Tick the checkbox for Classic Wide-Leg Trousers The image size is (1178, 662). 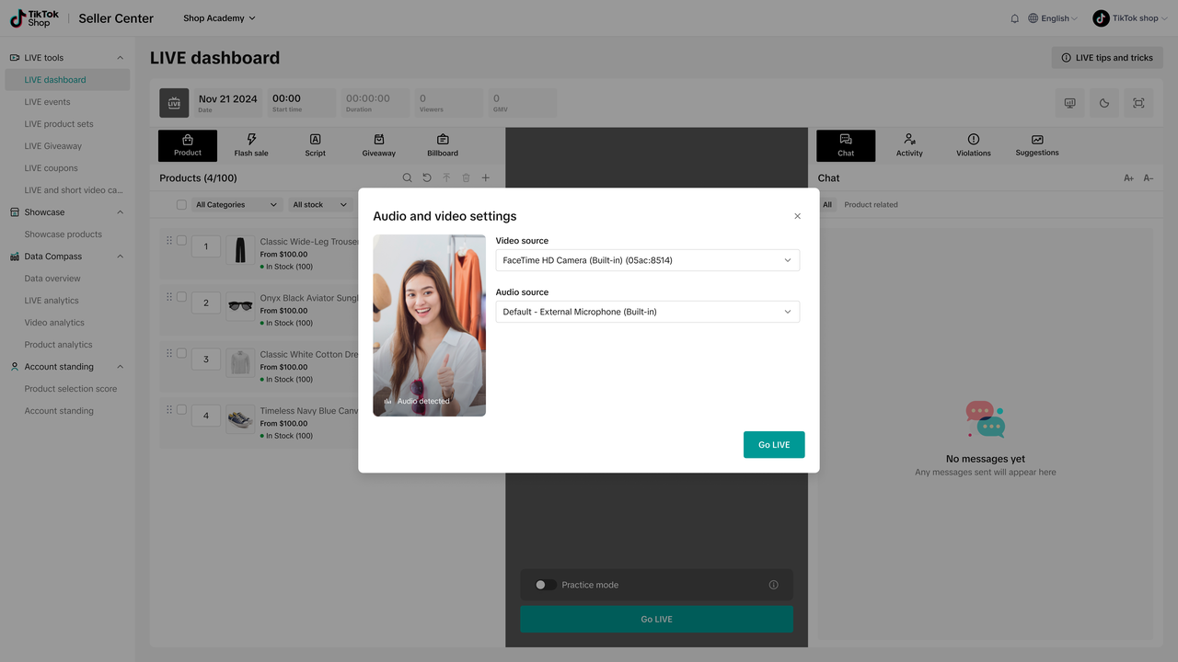point(181,241)
